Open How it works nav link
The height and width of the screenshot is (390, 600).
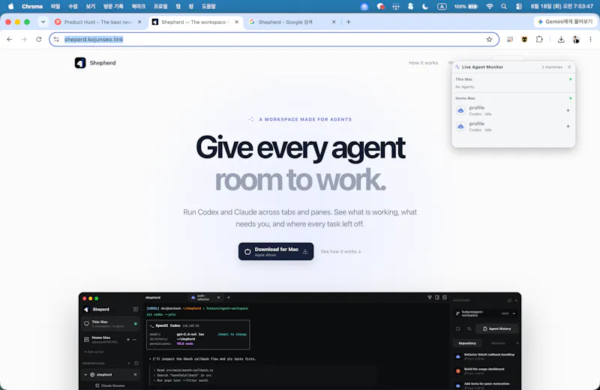click(x=423, y=63)
